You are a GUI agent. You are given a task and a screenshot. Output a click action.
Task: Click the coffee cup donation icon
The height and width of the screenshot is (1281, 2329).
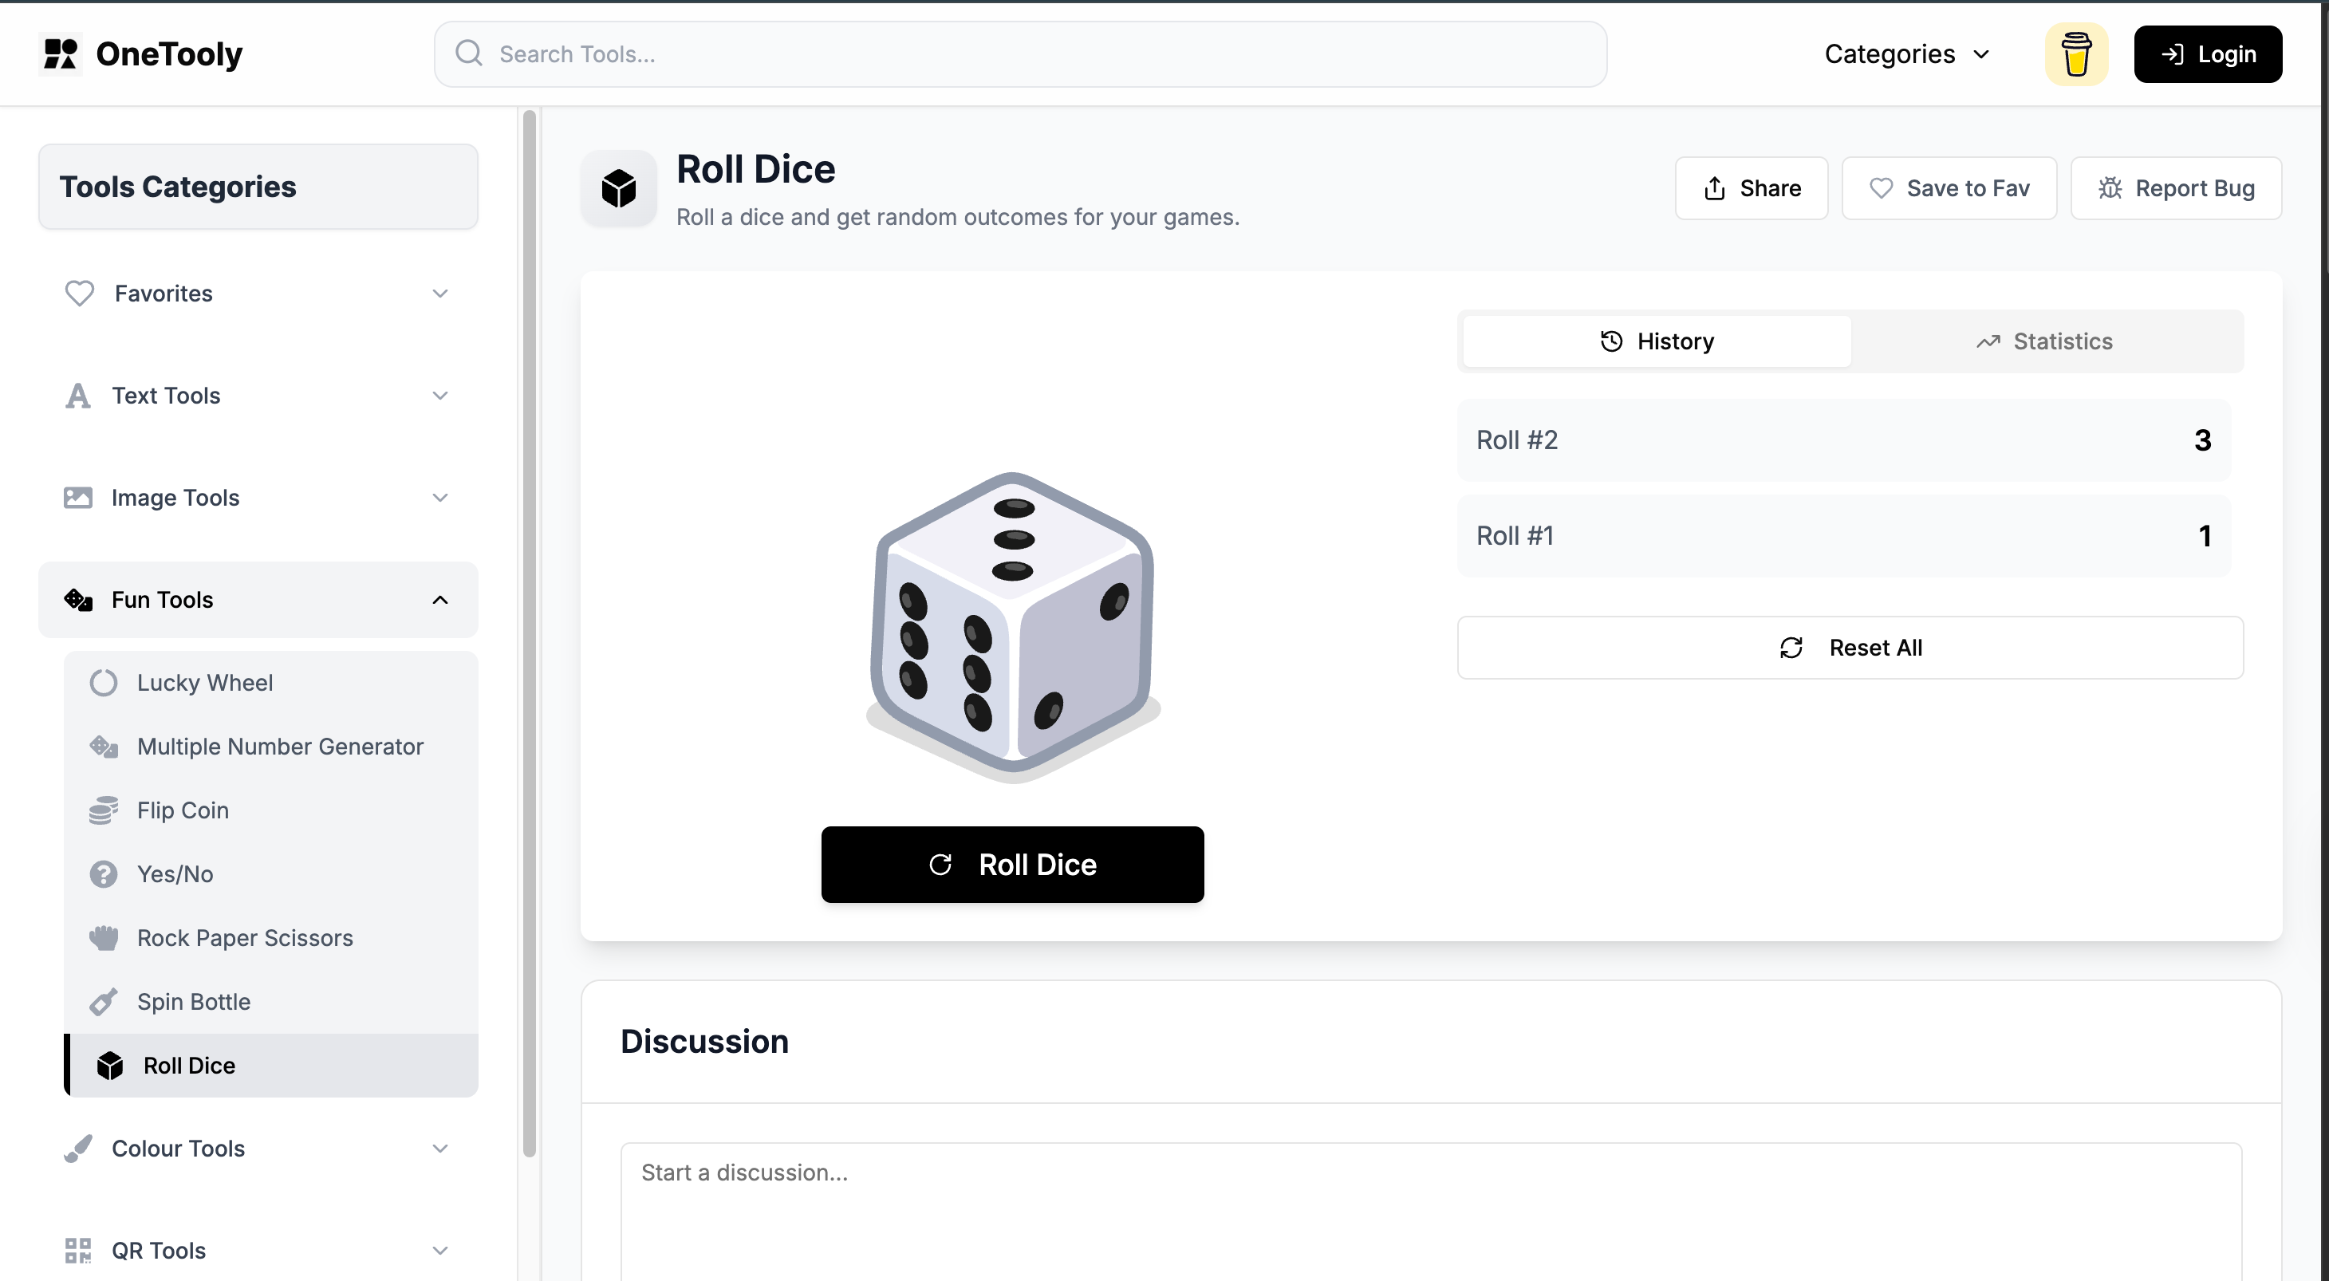tap(2076, 53)
